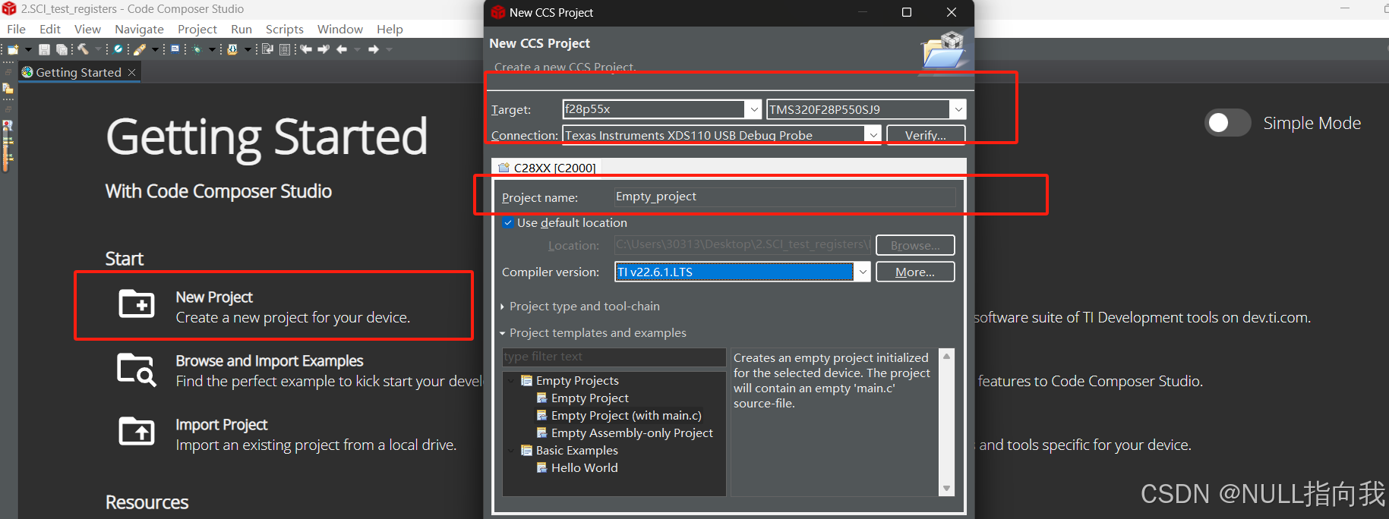Close the Getting Started tab

(x=131, y=72)
